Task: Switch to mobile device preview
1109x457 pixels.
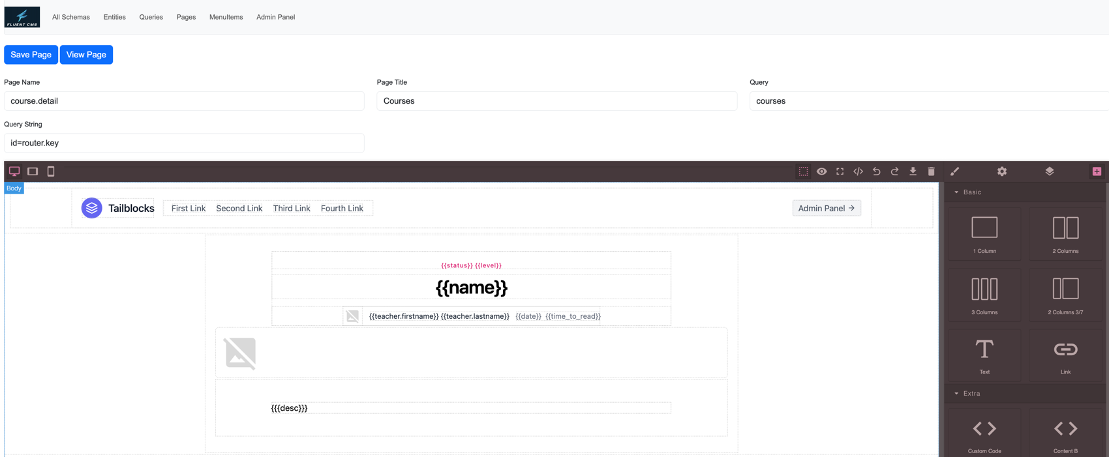Action: [51, 171]
